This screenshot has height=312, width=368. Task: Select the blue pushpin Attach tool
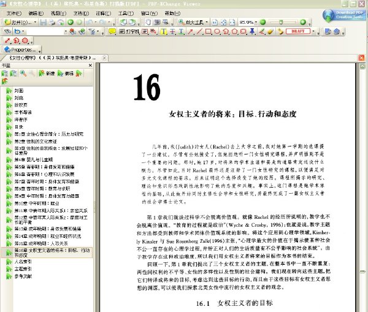click(x=252, y=31)
